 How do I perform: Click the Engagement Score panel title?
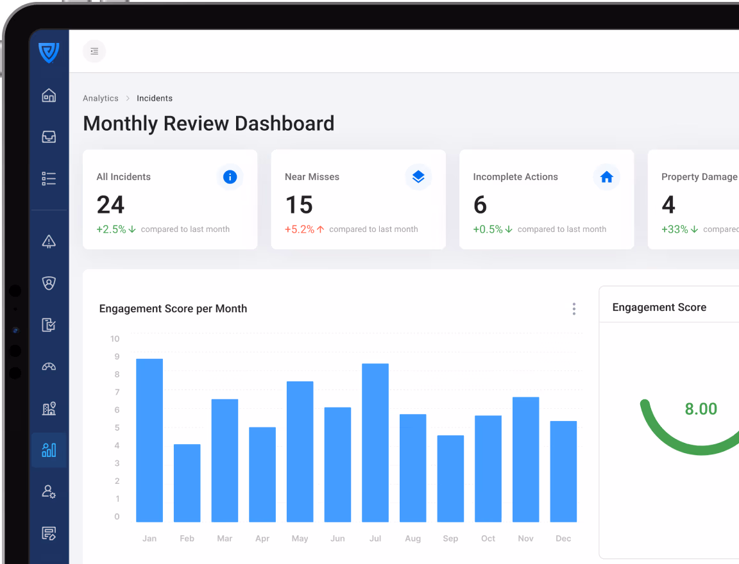point(659,308)
